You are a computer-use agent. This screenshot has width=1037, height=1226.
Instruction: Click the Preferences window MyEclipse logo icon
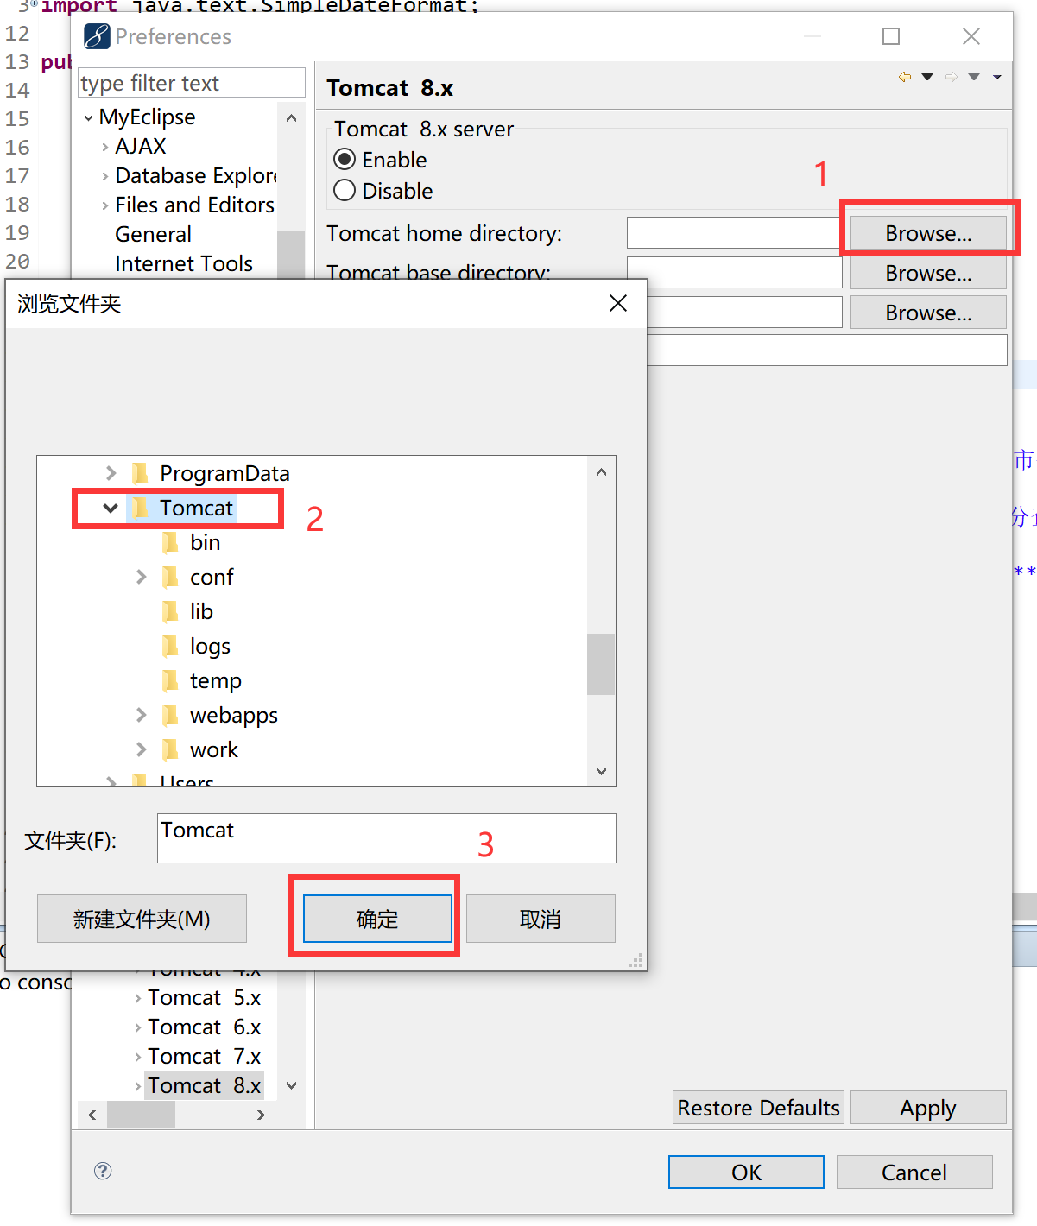97,36
